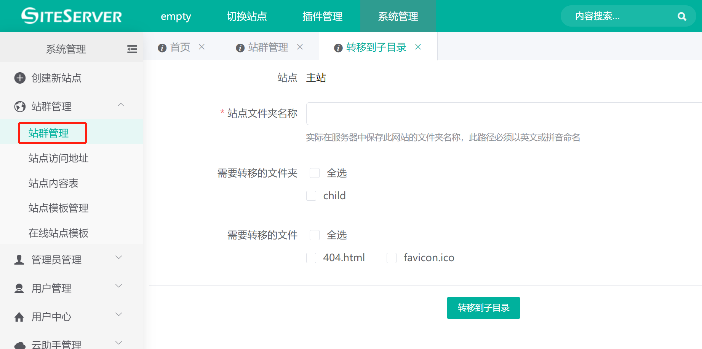Click the 转移到子目录 button
Image resolution: width=702 pixels, height=349 pixels.
click(x=483, y=308)
